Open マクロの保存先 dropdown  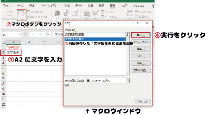(x=128, y=81)
